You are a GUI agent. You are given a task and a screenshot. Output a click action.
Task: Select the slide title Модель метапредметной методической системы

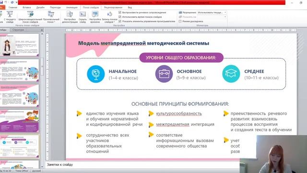tap(143, 43)
